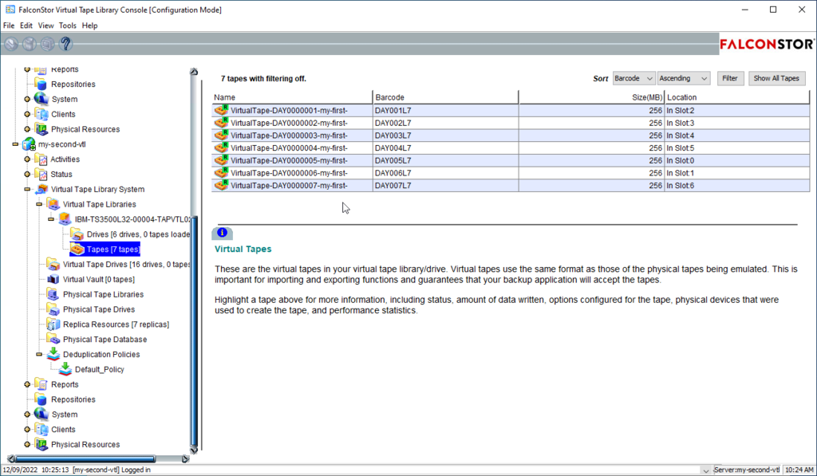Image resolution: width=817 pixels, height=476 pixels.
Task: Click the Name column header
Action: click(x=292, y=97)
